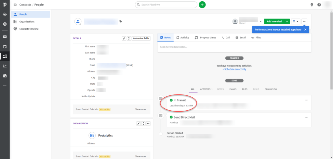
Task: Click the green quick add plus button
Action: pos(202,5)
